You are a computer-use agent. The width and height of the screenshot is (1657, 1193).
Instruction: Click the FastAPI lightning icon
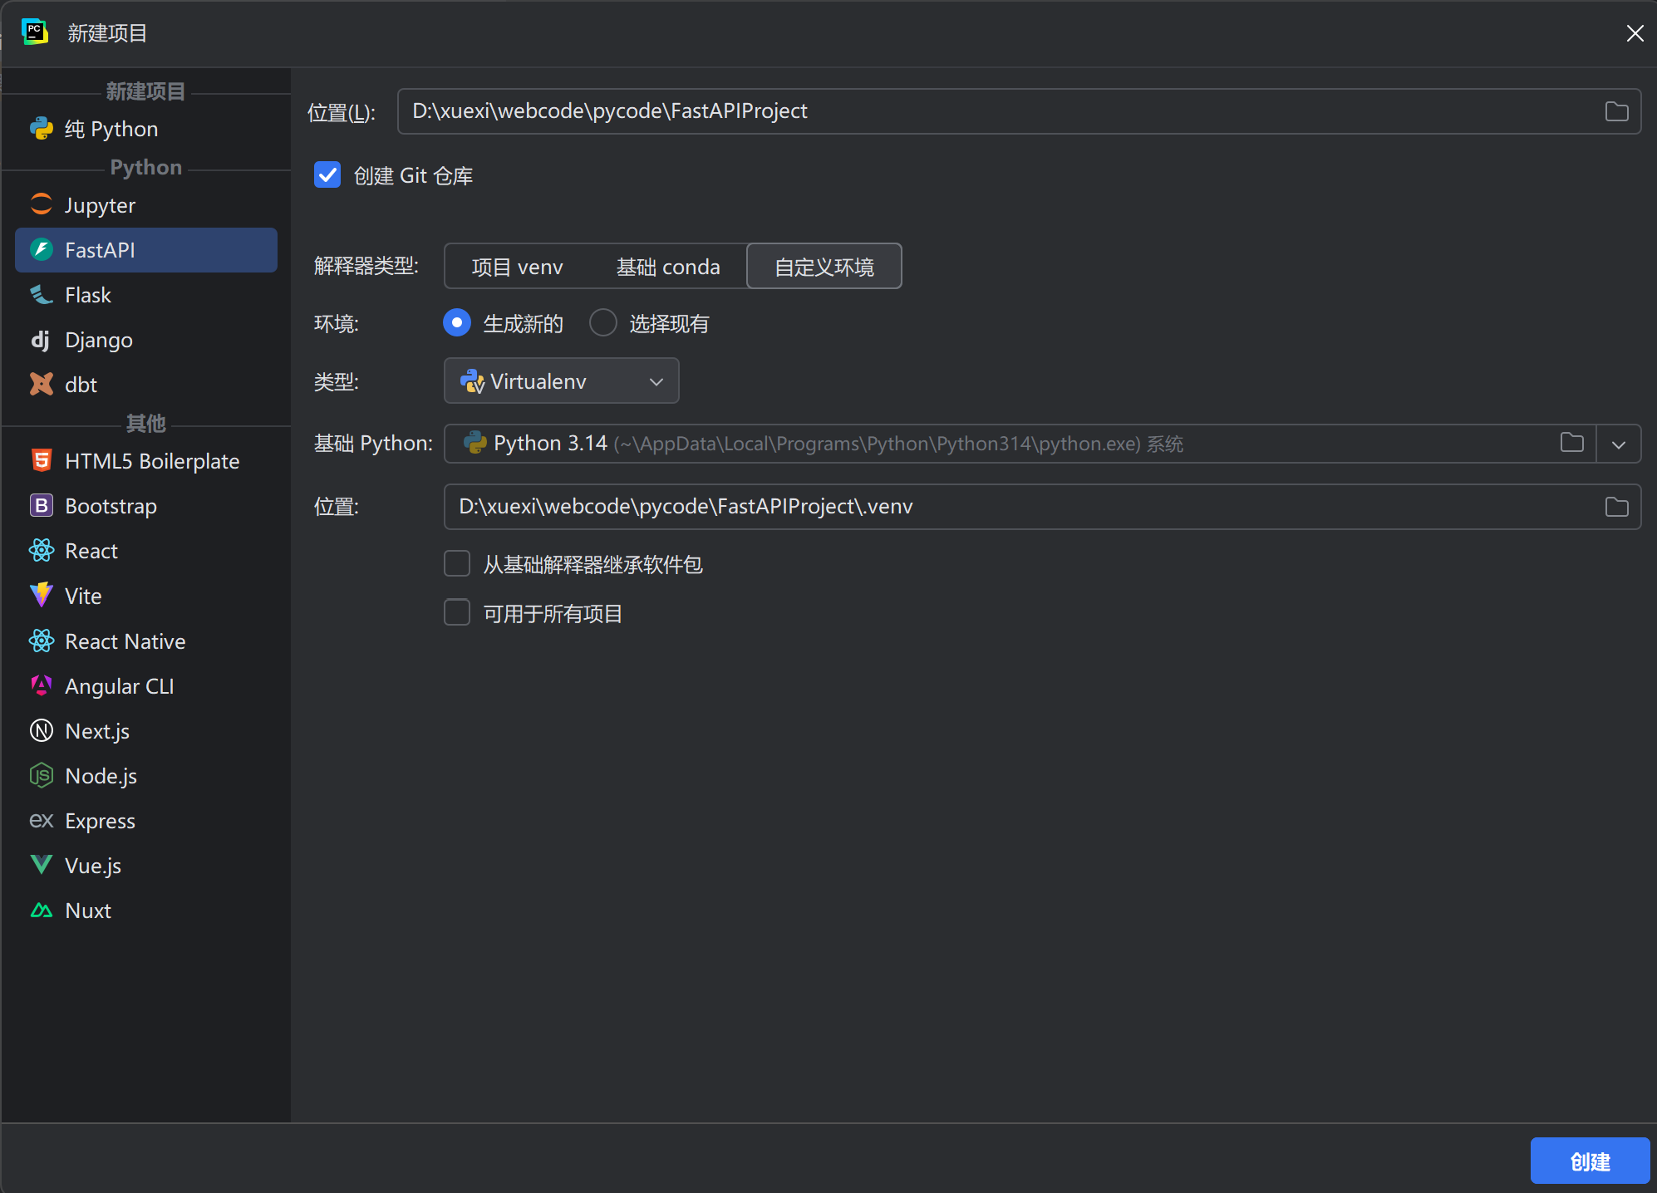pyautogui.click(x=42, y=249)
